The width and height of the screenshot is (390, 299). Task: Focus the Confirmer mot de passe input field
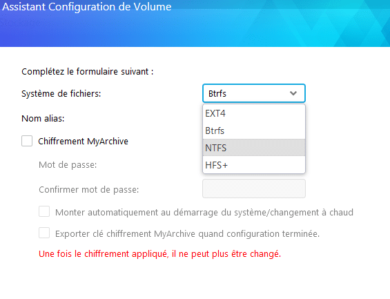[x=254, y=189]
